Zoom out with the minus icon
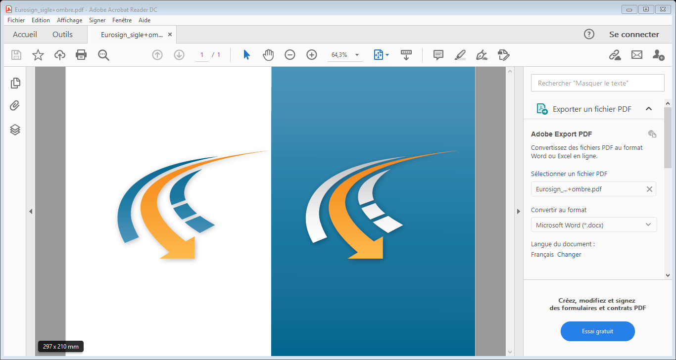676x360 pixels. pos(290,55)
